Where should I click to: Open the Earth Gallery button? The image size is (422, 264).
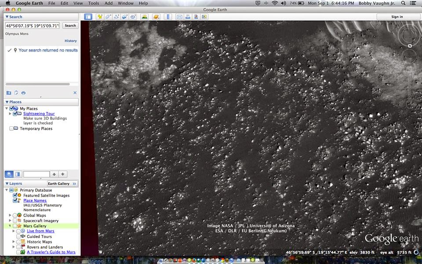pos(62,183)
